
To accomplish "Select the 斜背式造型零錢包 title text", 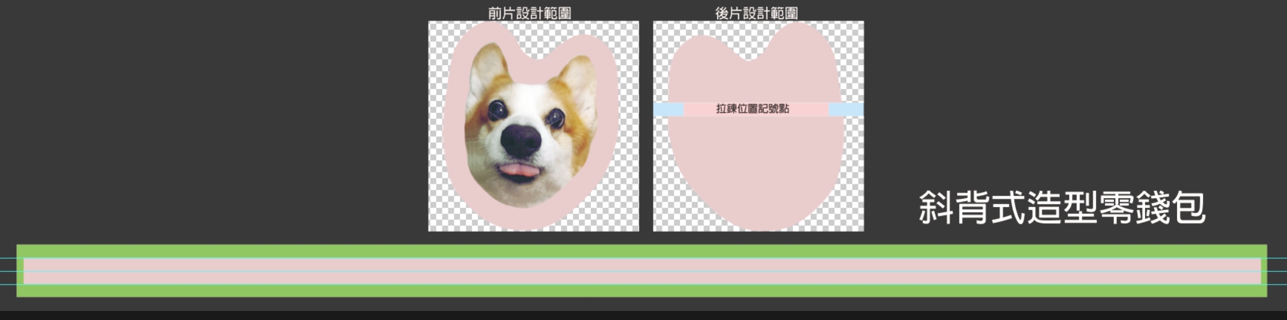I will pos(1062,208).
